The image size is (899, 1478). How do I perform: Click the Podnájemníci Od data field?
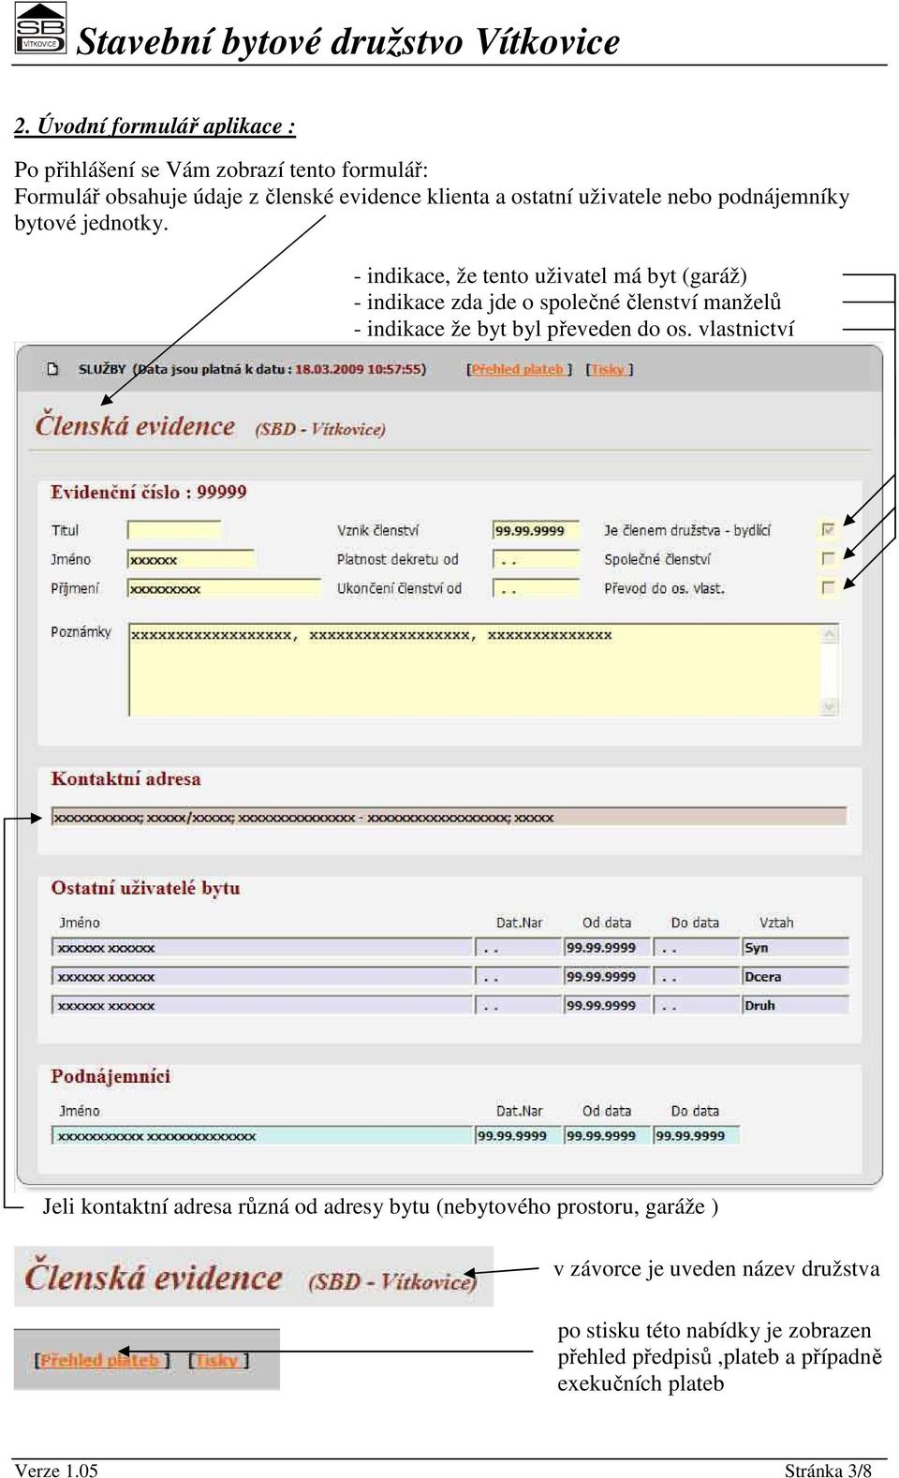(607, 1136)
